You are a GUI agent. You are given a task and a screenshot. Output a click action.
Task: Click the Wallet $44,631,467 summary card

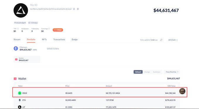click(x=27, y=59)
